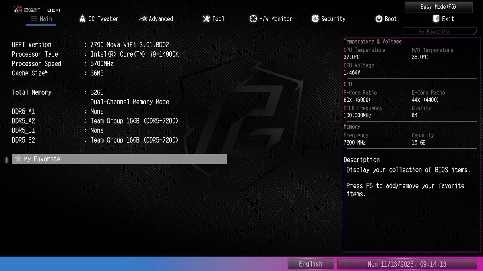Open the Boot tab
This screenshot has width=483, height=271.
click(x=386, y=19)
